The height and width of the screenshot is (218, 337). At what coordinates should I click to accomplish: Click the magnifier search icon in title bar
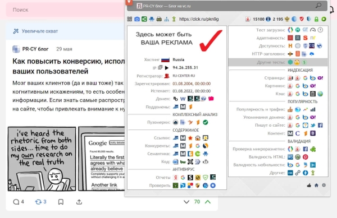coord(318,6)
